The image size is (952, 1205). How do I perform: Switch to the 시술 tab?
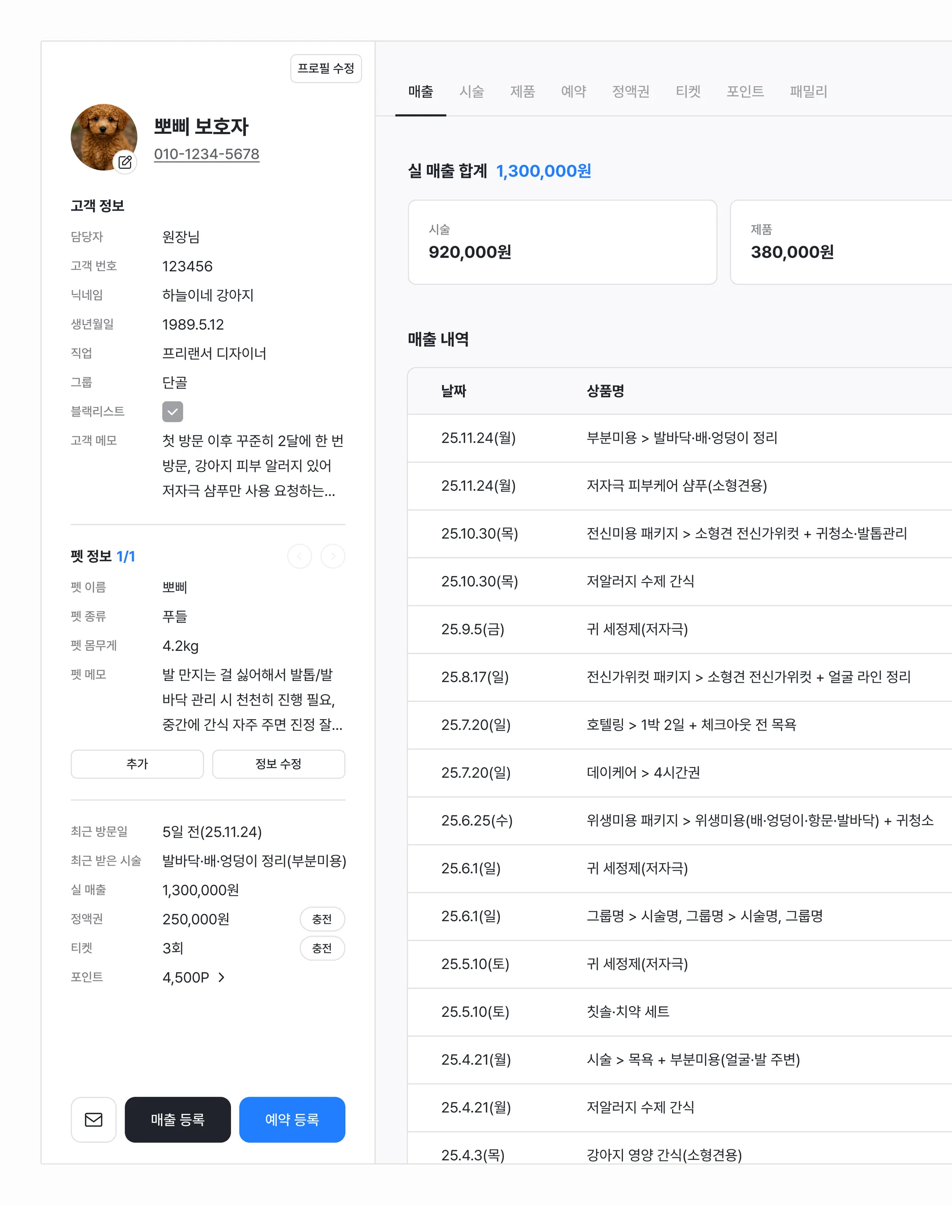pos(471,92)
